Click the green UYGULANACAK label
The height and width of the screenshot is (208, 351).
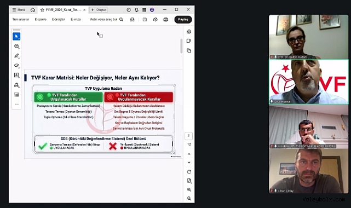[x=64, y=148]
